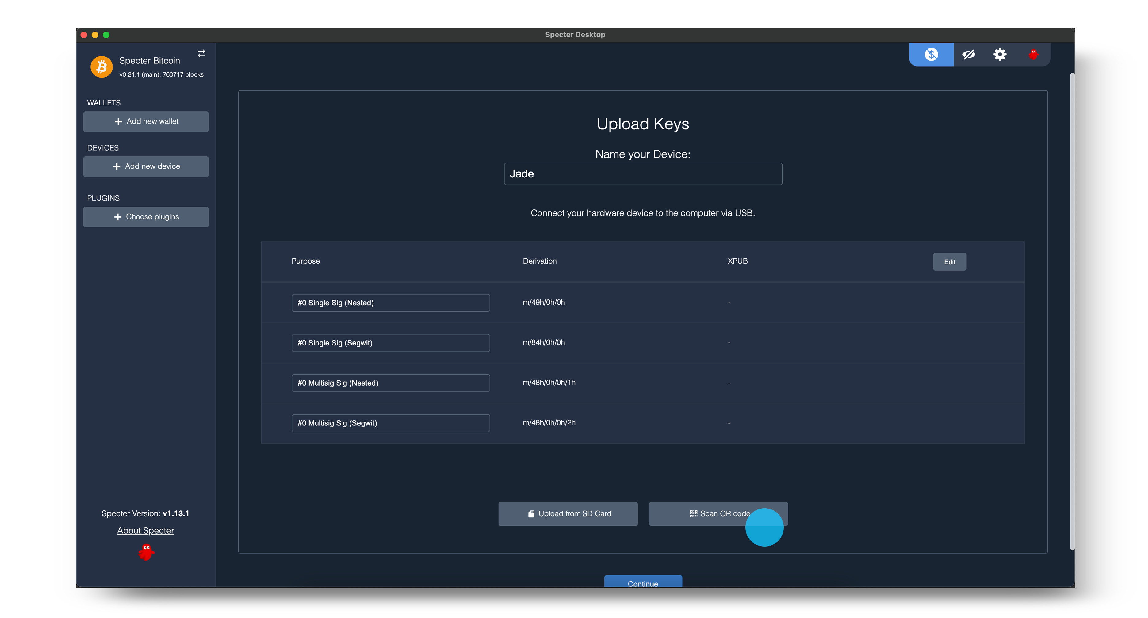Click the Specter Version v1.13.1 text
Viewport: 1148px width, 618px height.
click(145, 513)
